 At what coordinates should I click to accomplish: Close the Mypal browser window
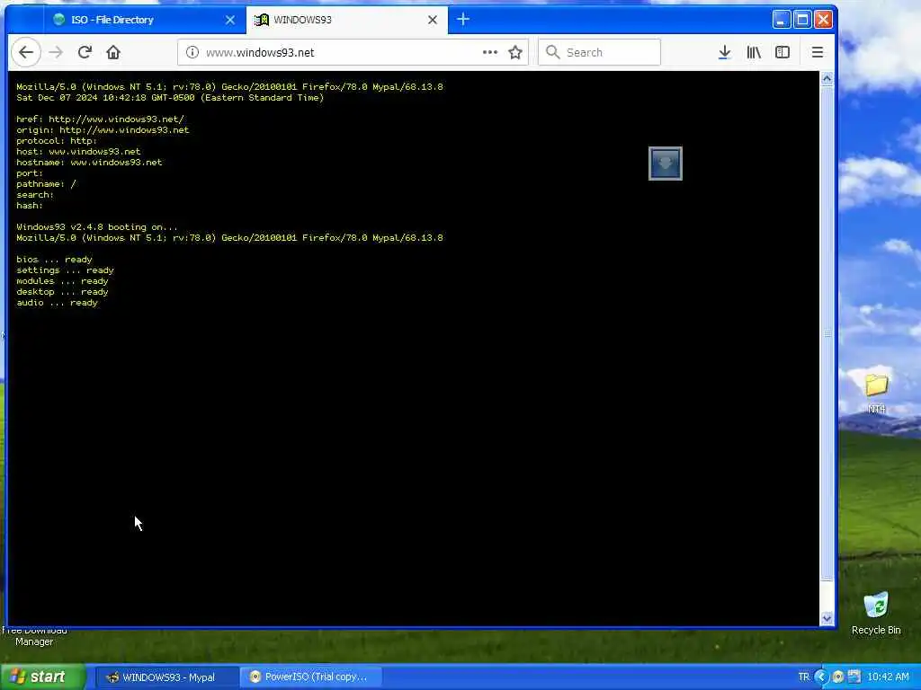coord(824,20)
